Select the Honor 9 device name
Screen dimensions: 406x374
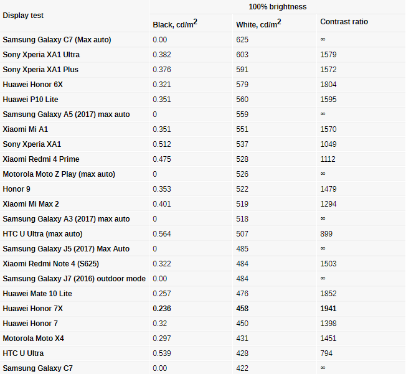point(16,189)
